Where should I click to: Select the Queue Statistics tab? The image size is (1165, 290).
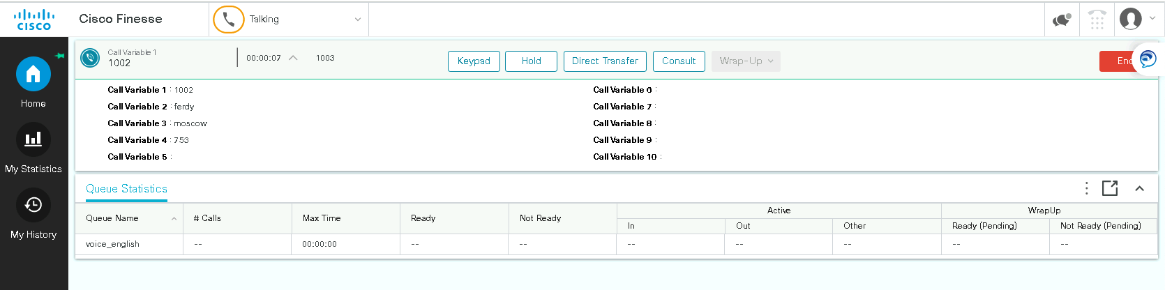tap(126, 189)
